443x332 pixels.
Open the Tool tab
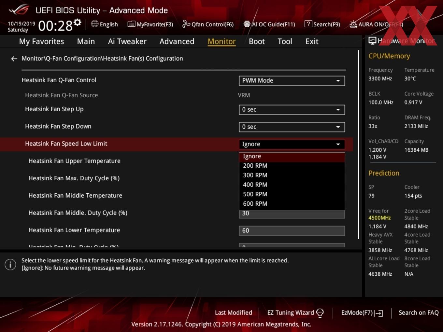(x=285, y=41)
